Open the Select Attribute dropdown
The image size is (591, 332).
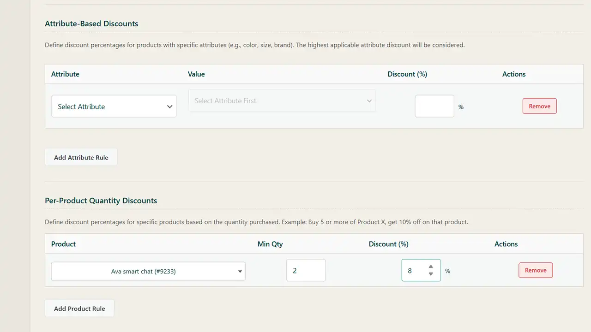(114, 107)
